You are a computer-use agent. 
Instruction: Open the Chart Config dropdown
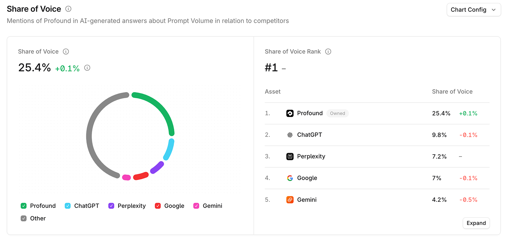coord(473,10)
